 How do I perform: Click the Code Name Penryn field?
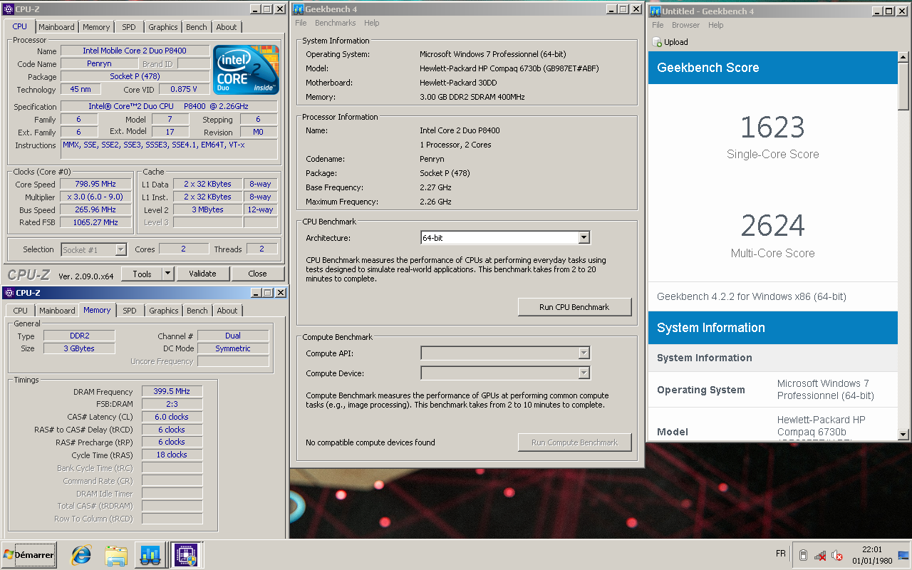point(99,63)
